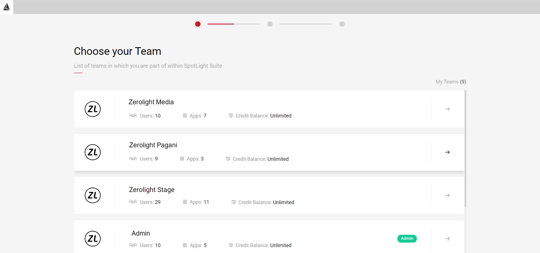Image resolution: width=540 pixels, height=253 pixels.
Task: Click My Teams (9) counter label
Action: (x=451, y=82)
